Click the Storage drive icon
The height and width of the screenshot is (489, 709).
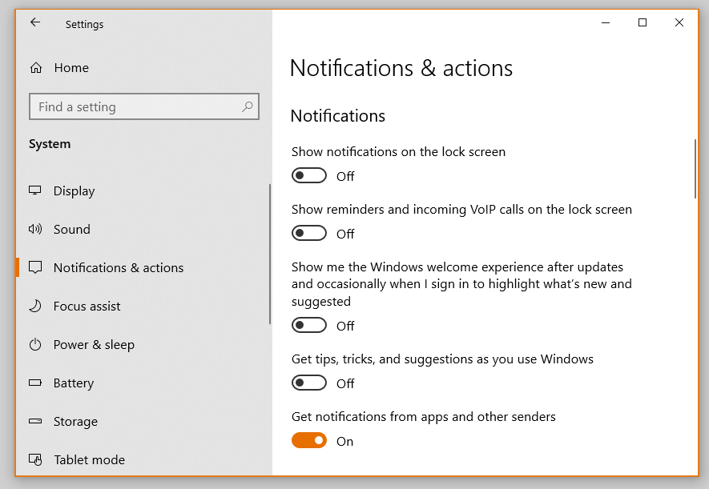pyautogui.click(x=35, y=421)
